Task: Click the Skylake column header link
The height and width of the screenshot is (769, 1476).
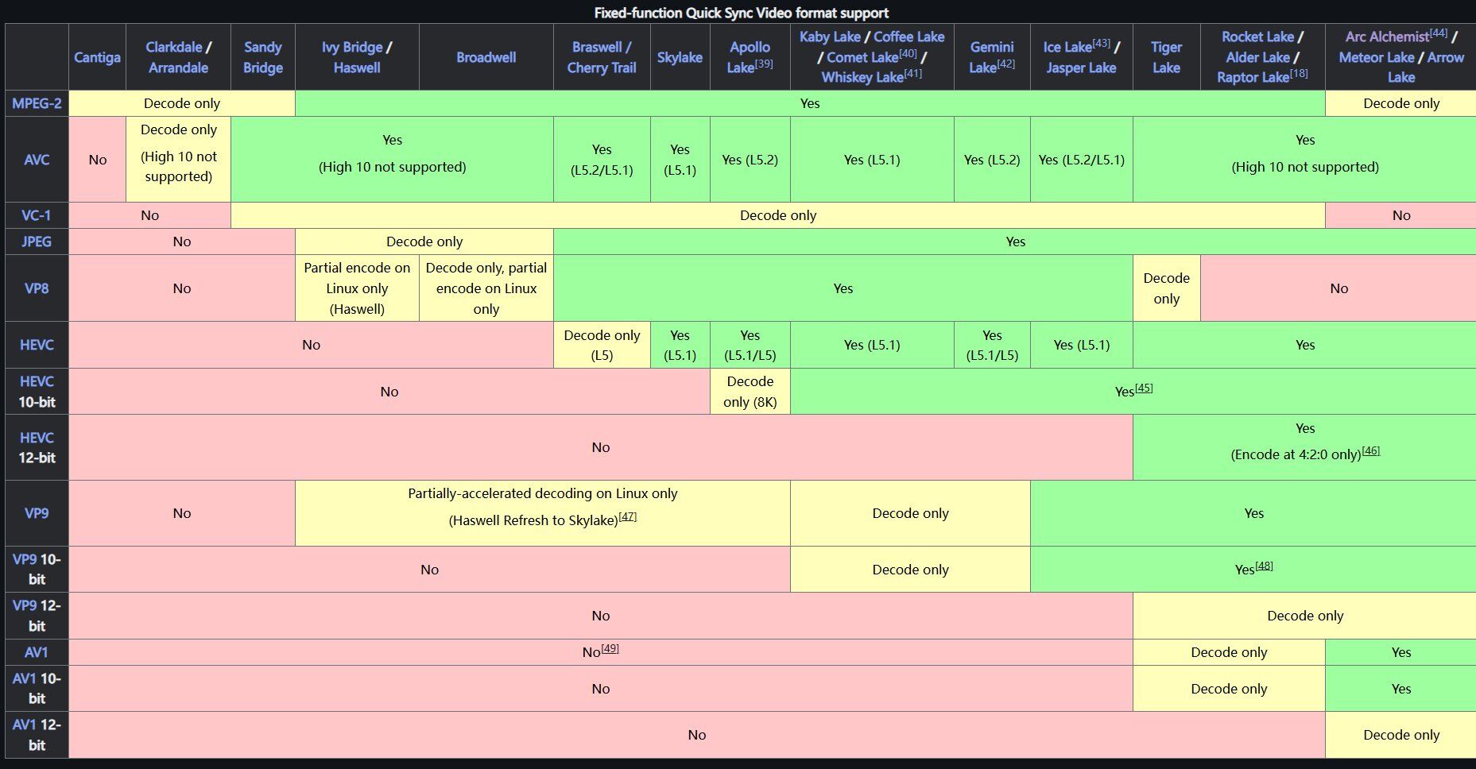Action: tap(680, 57)
